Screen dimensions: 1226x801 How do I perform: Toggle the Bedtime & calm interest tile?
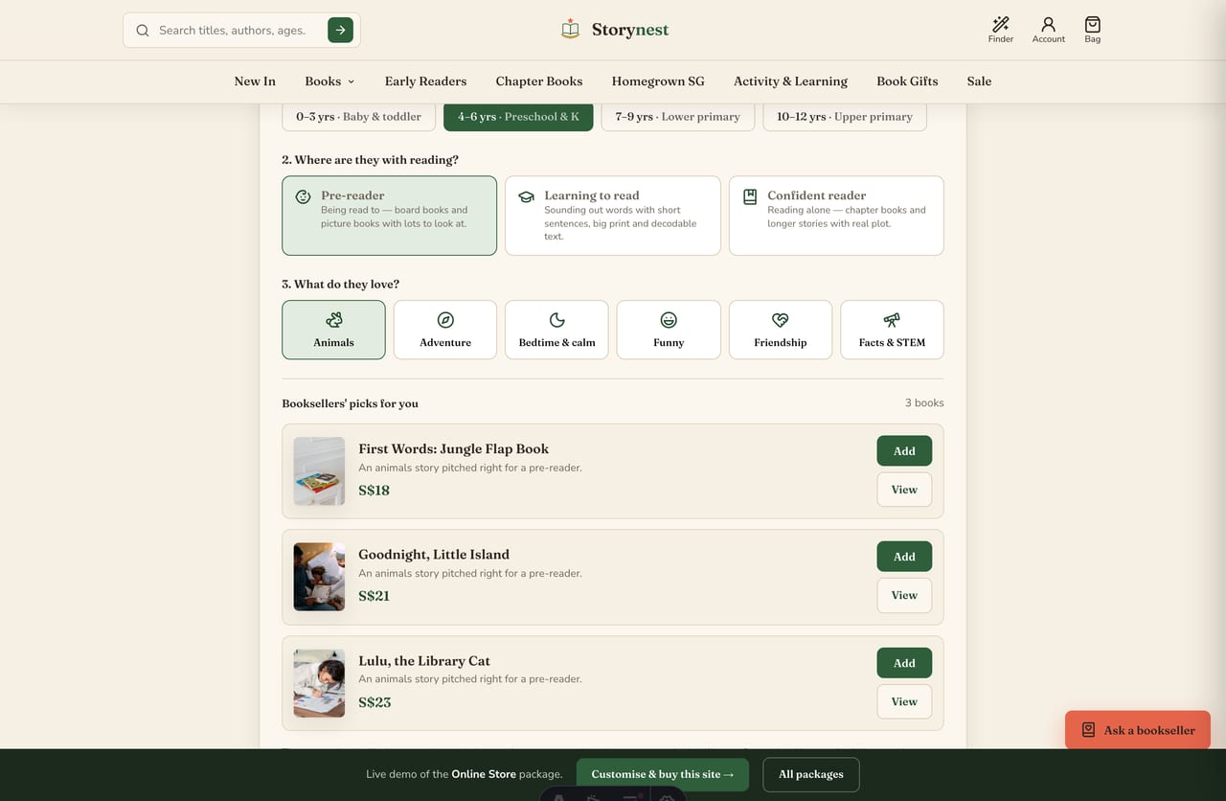click(556, 330)
